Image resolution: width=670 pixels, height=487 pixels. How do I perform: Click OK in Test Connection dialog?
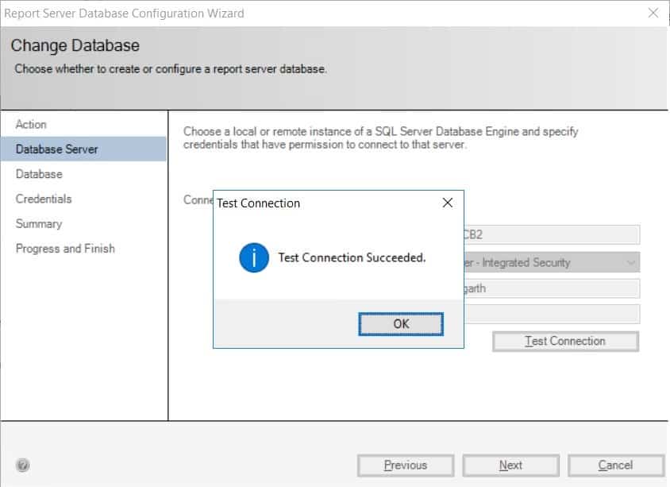tap(401, 324)
